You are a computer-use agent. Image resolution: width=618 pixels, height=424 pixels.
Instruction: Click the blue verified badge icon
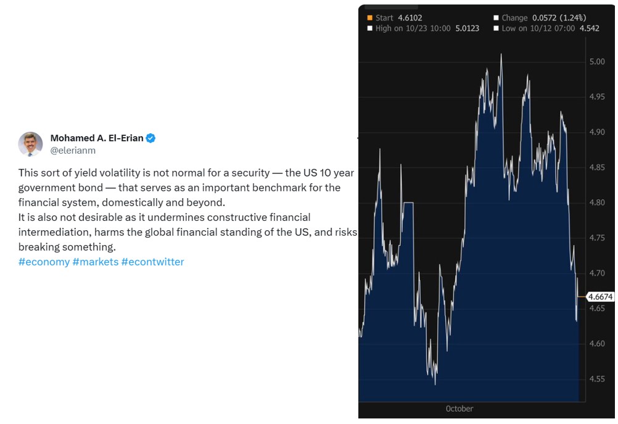coord(150,138)
